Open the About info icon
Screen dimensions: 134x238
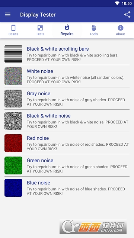(120, 28)
